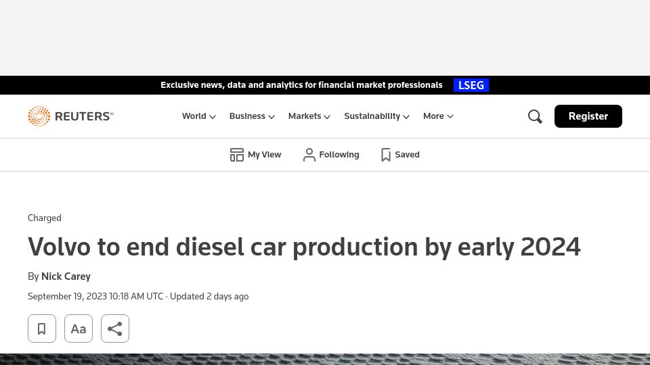Open the More menu label
The width and height of the screenshot is (650, 365).
pos(433,116)
